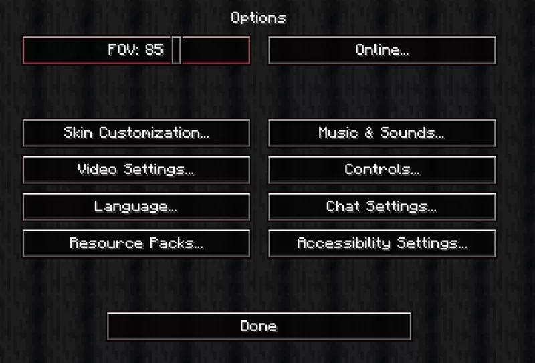Open the Controls menu
This screenshot has height=363, width=535.
click(382, 170)
